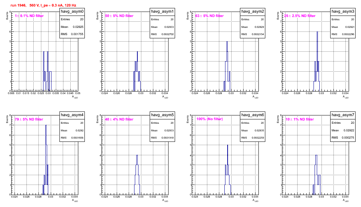Click the '10± 1% ND filter' label
The height and width of the screenshot is (207, 361).
coord(300,119)
